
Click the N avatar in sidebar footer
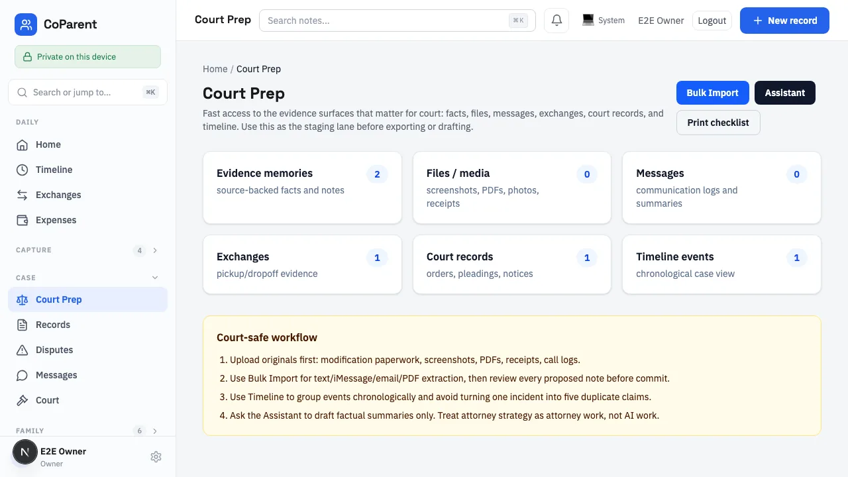pos(25,452)
